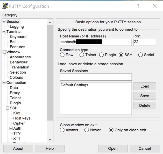
Task: Click the category tree scrollbar thumb
Action: coord(50,73)
